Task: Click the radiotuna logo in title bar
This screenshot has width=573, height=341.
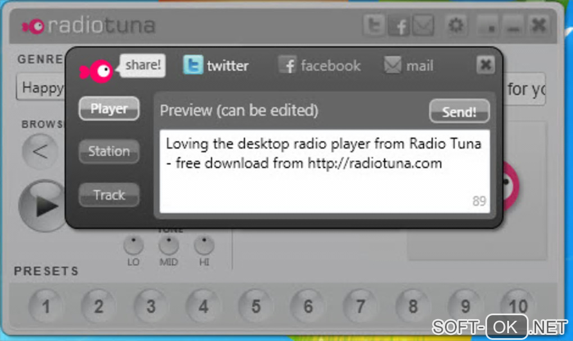Action: (88, 26)
